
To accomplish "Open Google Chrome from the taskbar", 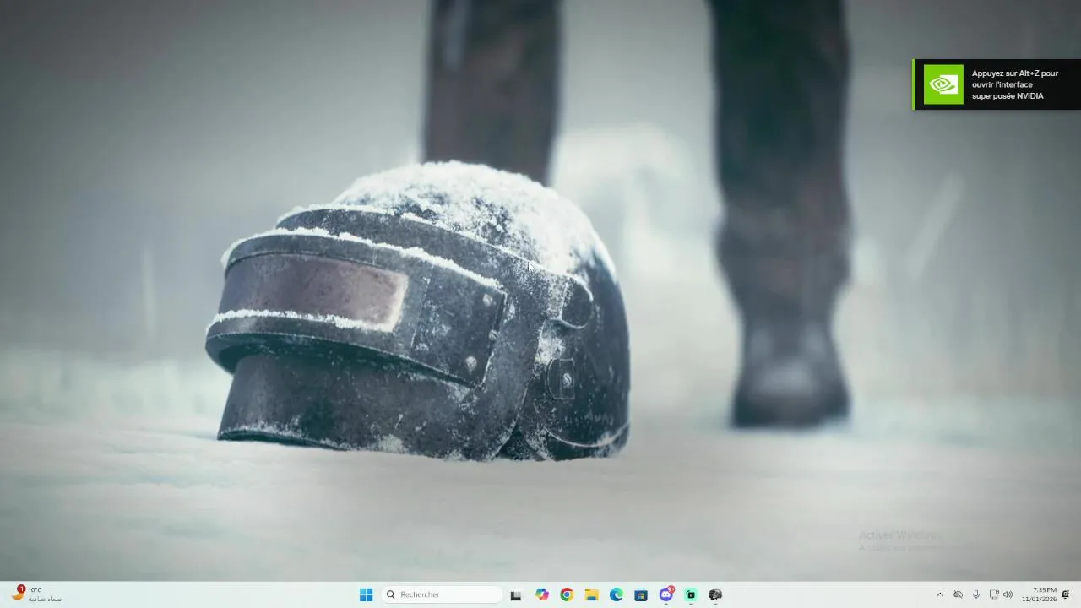I will click(567, 594).
